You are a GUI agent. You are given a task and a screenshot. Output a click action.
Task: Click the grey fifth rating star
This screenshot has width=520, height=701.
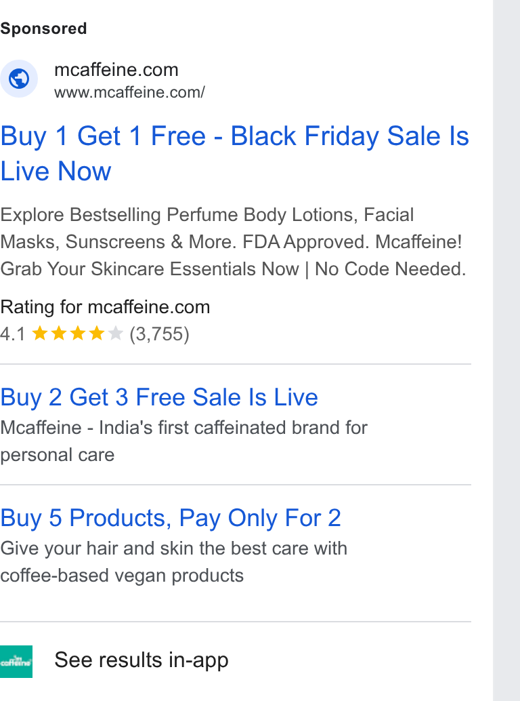(115, 334)
